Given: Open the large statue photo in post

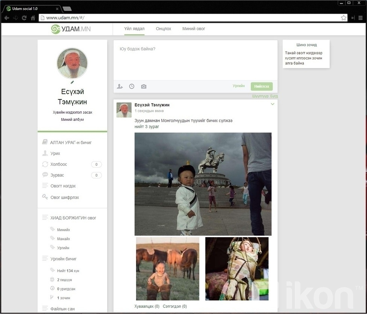Looking at the screenshot, I should [x=203, y=184].
